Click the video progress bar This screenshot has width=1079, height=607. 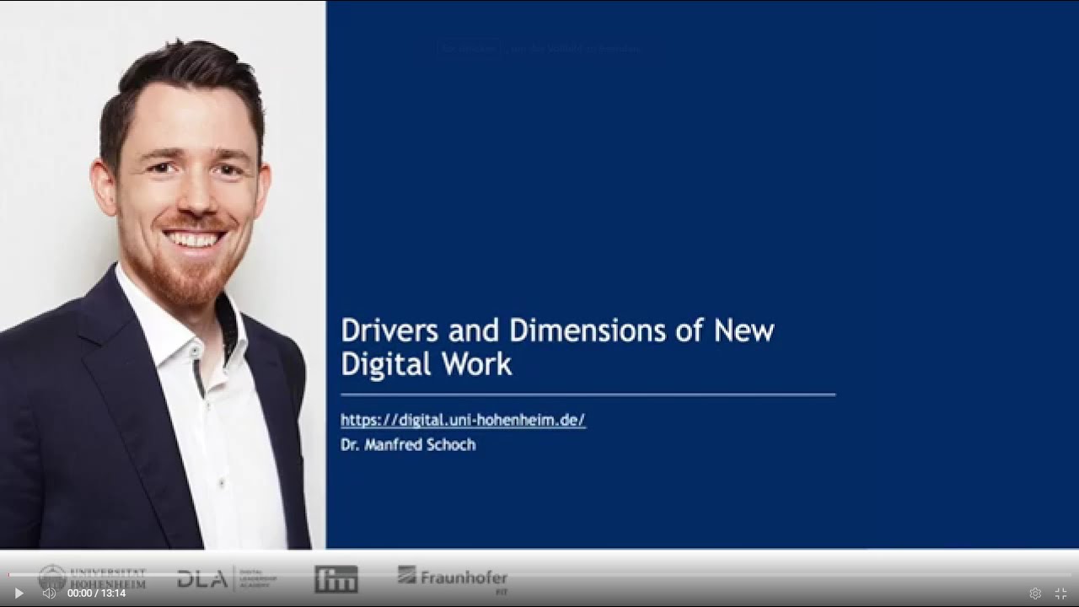(x=539, y=576)
